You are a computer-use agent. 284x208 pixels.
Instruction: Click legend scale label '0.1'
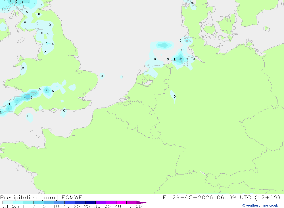(x=5, y=206)
